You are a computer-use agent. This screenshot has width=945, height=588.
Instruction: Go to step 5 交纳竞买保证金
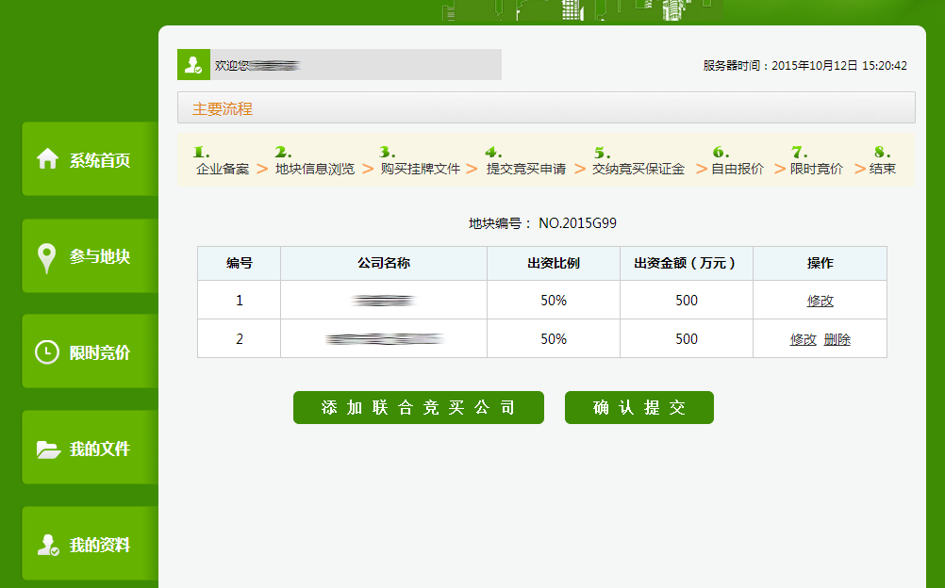pos(638,169)
